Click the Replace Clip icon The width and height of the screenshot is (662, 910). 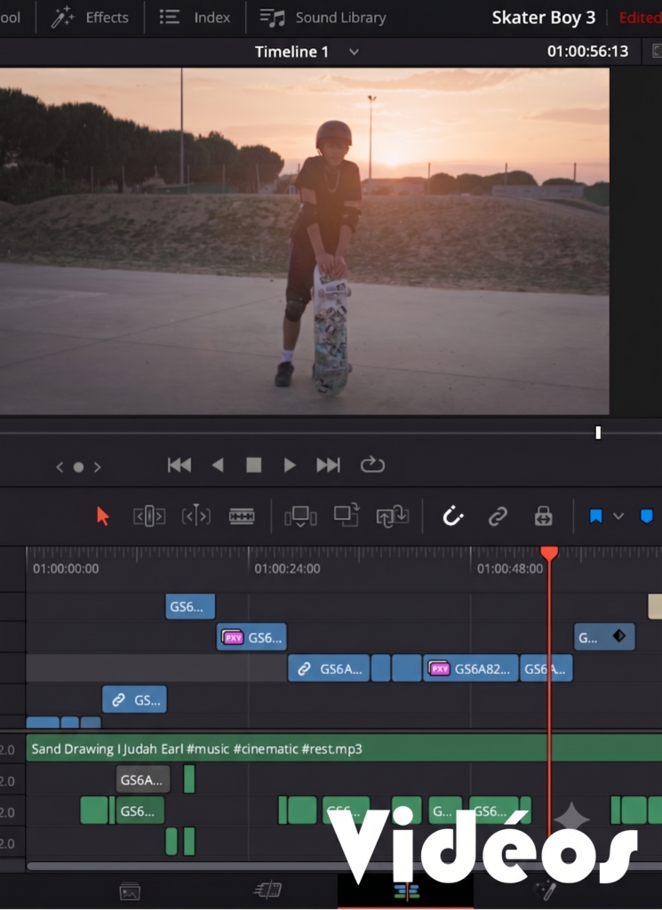[x=392, y=515]
